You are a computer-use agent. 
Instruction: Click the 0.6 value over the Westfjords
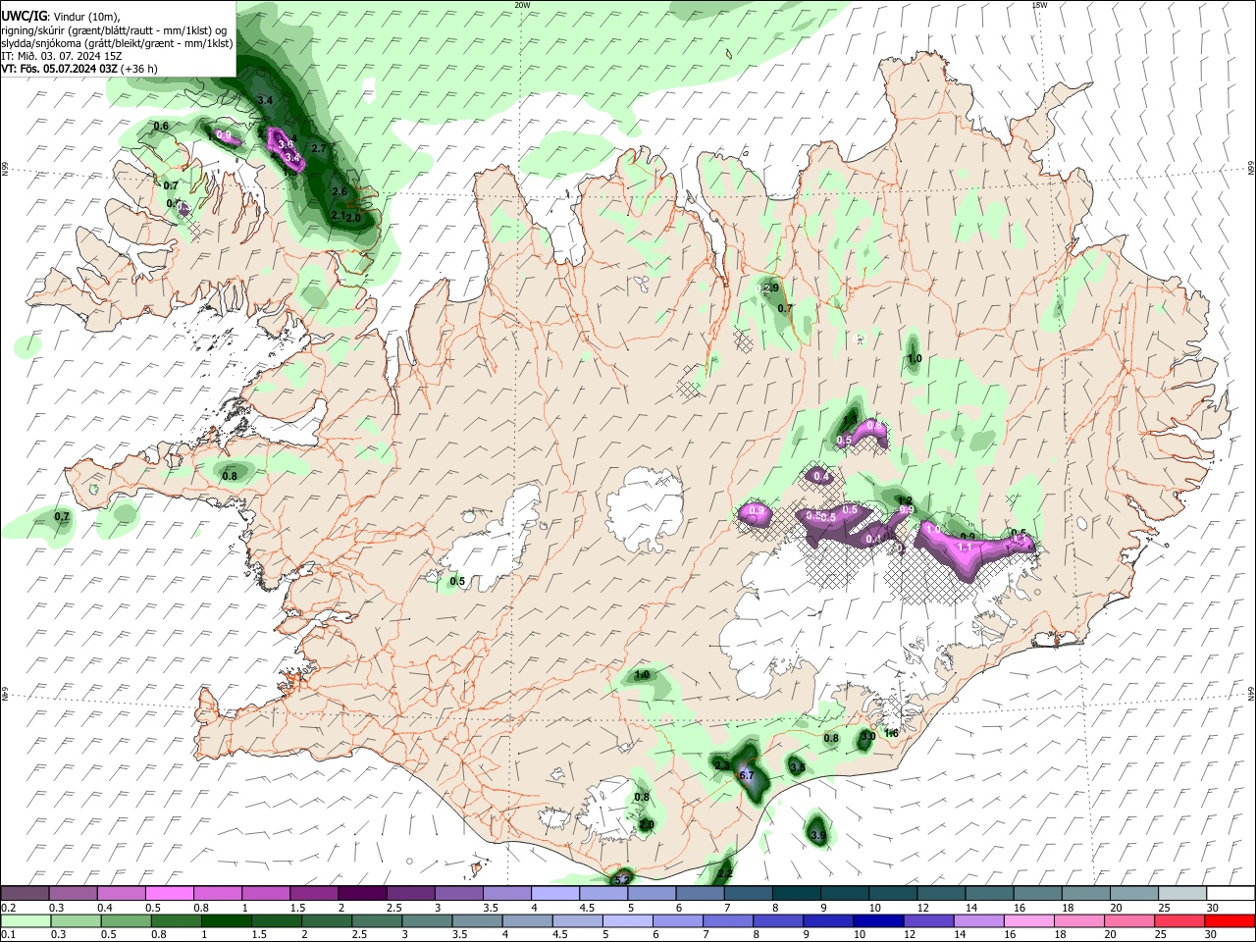pos(162,126)
